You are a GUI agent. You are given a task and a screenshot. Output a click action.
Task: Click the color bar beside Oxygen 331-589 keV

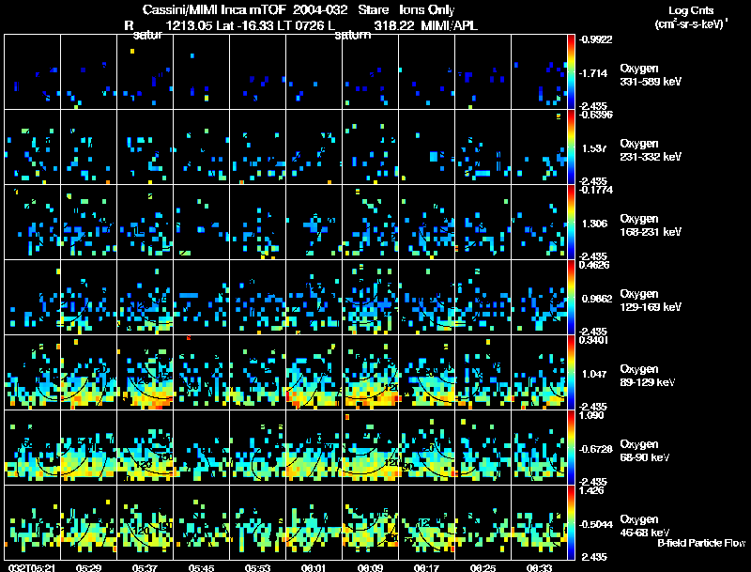571,72
